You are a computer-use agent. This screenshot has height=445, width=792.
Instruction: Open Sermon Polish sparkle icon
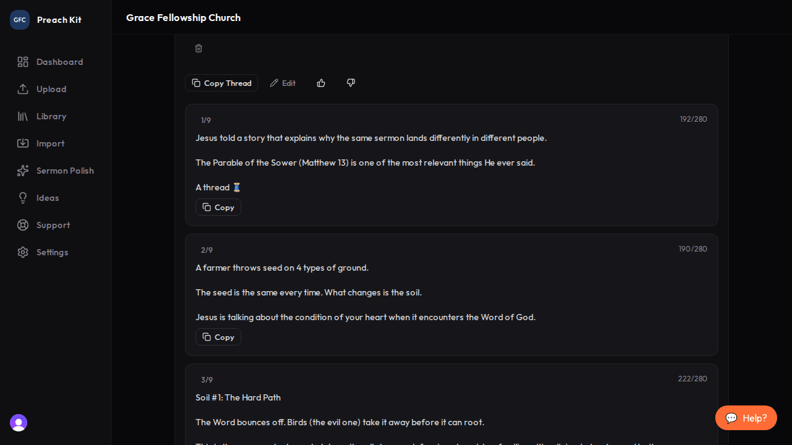point(23,171)
